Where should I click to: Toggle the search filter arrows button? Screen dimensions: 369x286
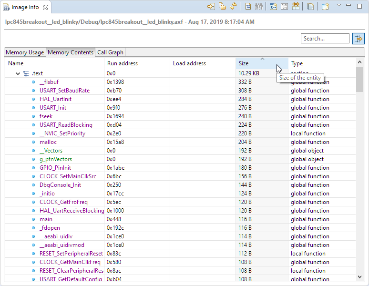(x=358, y=39)
